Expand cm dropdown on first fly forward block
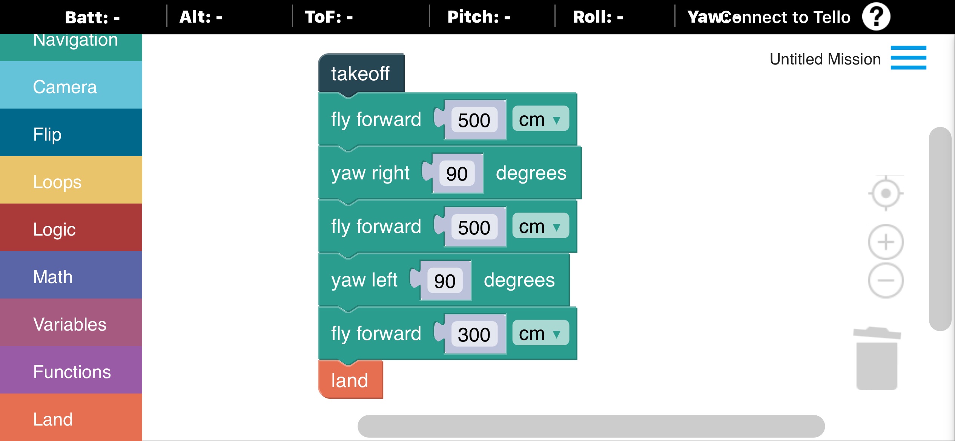Screen dimensions: 955x441 (x=540, y=119)
